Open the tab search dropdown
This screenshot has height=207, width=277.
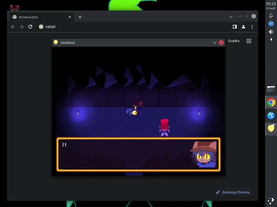click(231, 17)
